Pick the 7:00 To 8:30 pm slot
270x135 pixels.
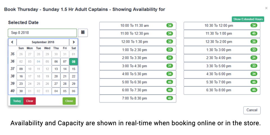tap(138, 99)
